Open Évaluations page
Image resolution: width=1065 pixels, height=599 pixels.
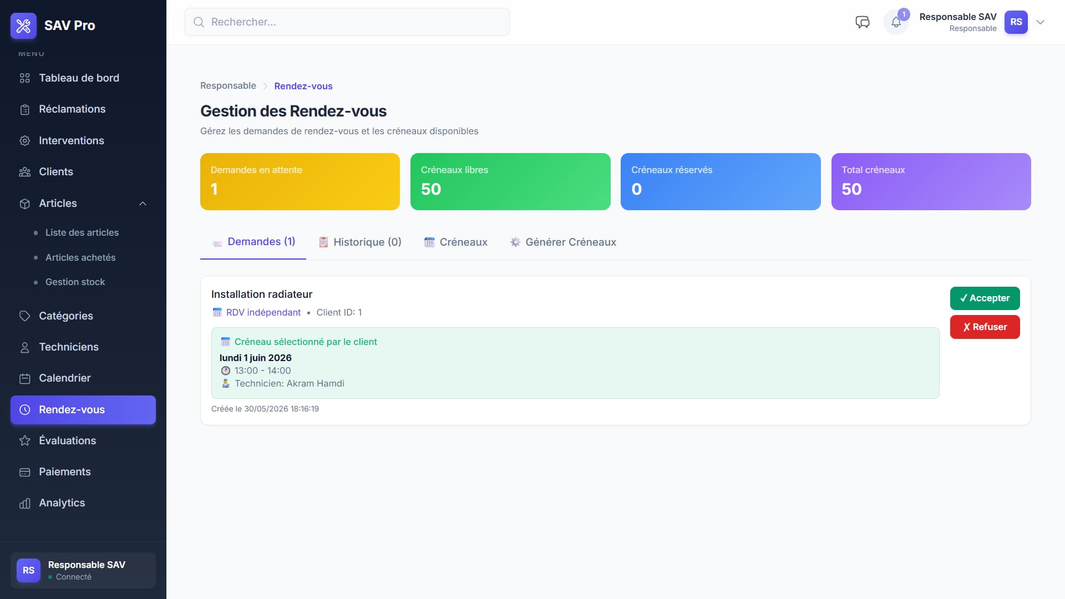click(x=83, y=441)
